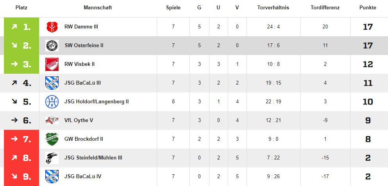The height and width of the screenshot is (186, 388).
Task: Click the Tordifferenz column header
Action: (x=325, y=8)
